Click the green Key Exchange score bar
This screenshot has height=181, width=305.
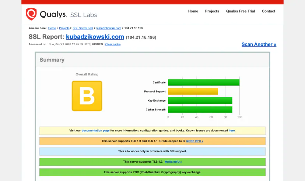point(200,100)
